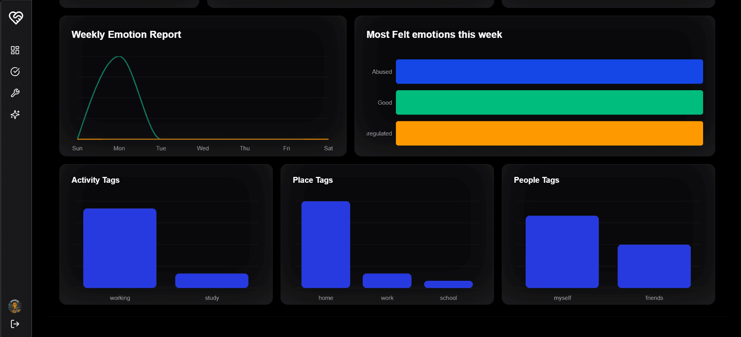Click the work bar in Place Tags

click(x=387, y=281)
